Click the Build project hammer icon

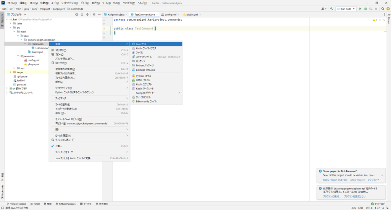332,9
